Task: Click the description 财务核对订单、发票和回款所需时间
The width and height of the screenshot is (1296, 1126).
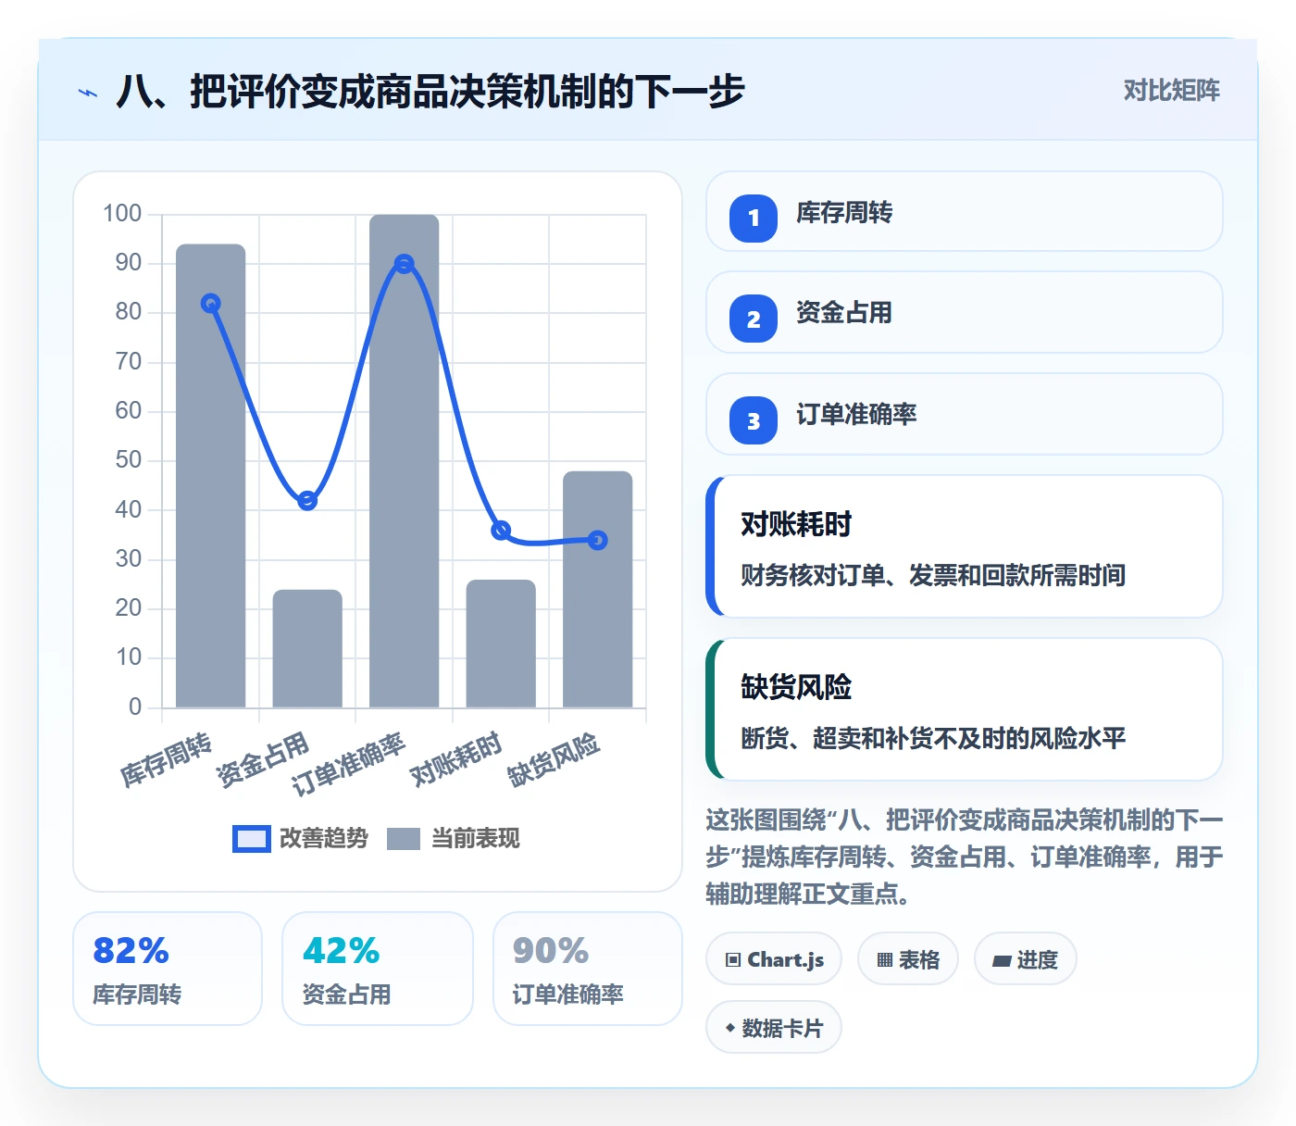Action: click(933, 575)
